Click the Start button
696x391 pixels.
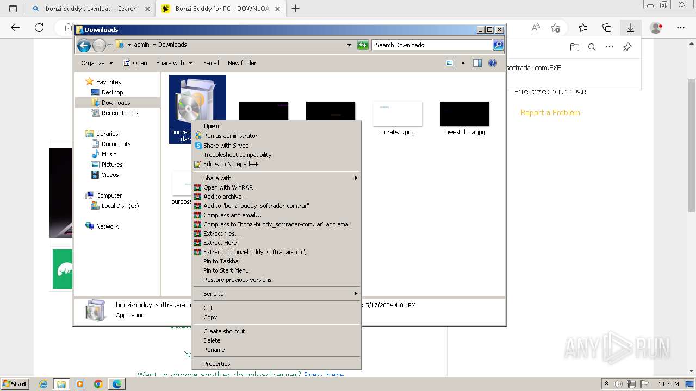pyautogui.click(x=15, y=384)
